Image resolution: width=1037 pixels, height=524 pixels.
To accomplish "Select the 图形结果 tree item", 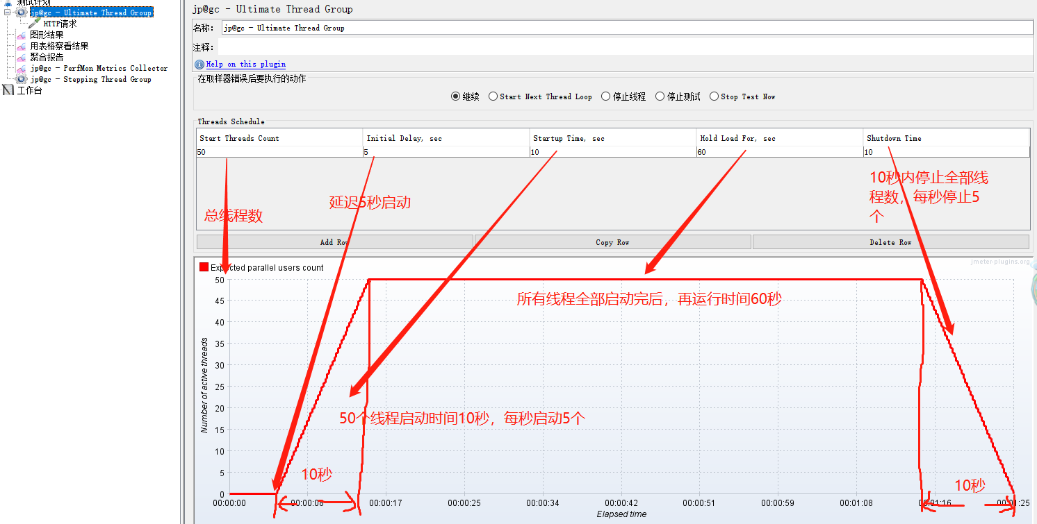I will (x=47, y=35).
